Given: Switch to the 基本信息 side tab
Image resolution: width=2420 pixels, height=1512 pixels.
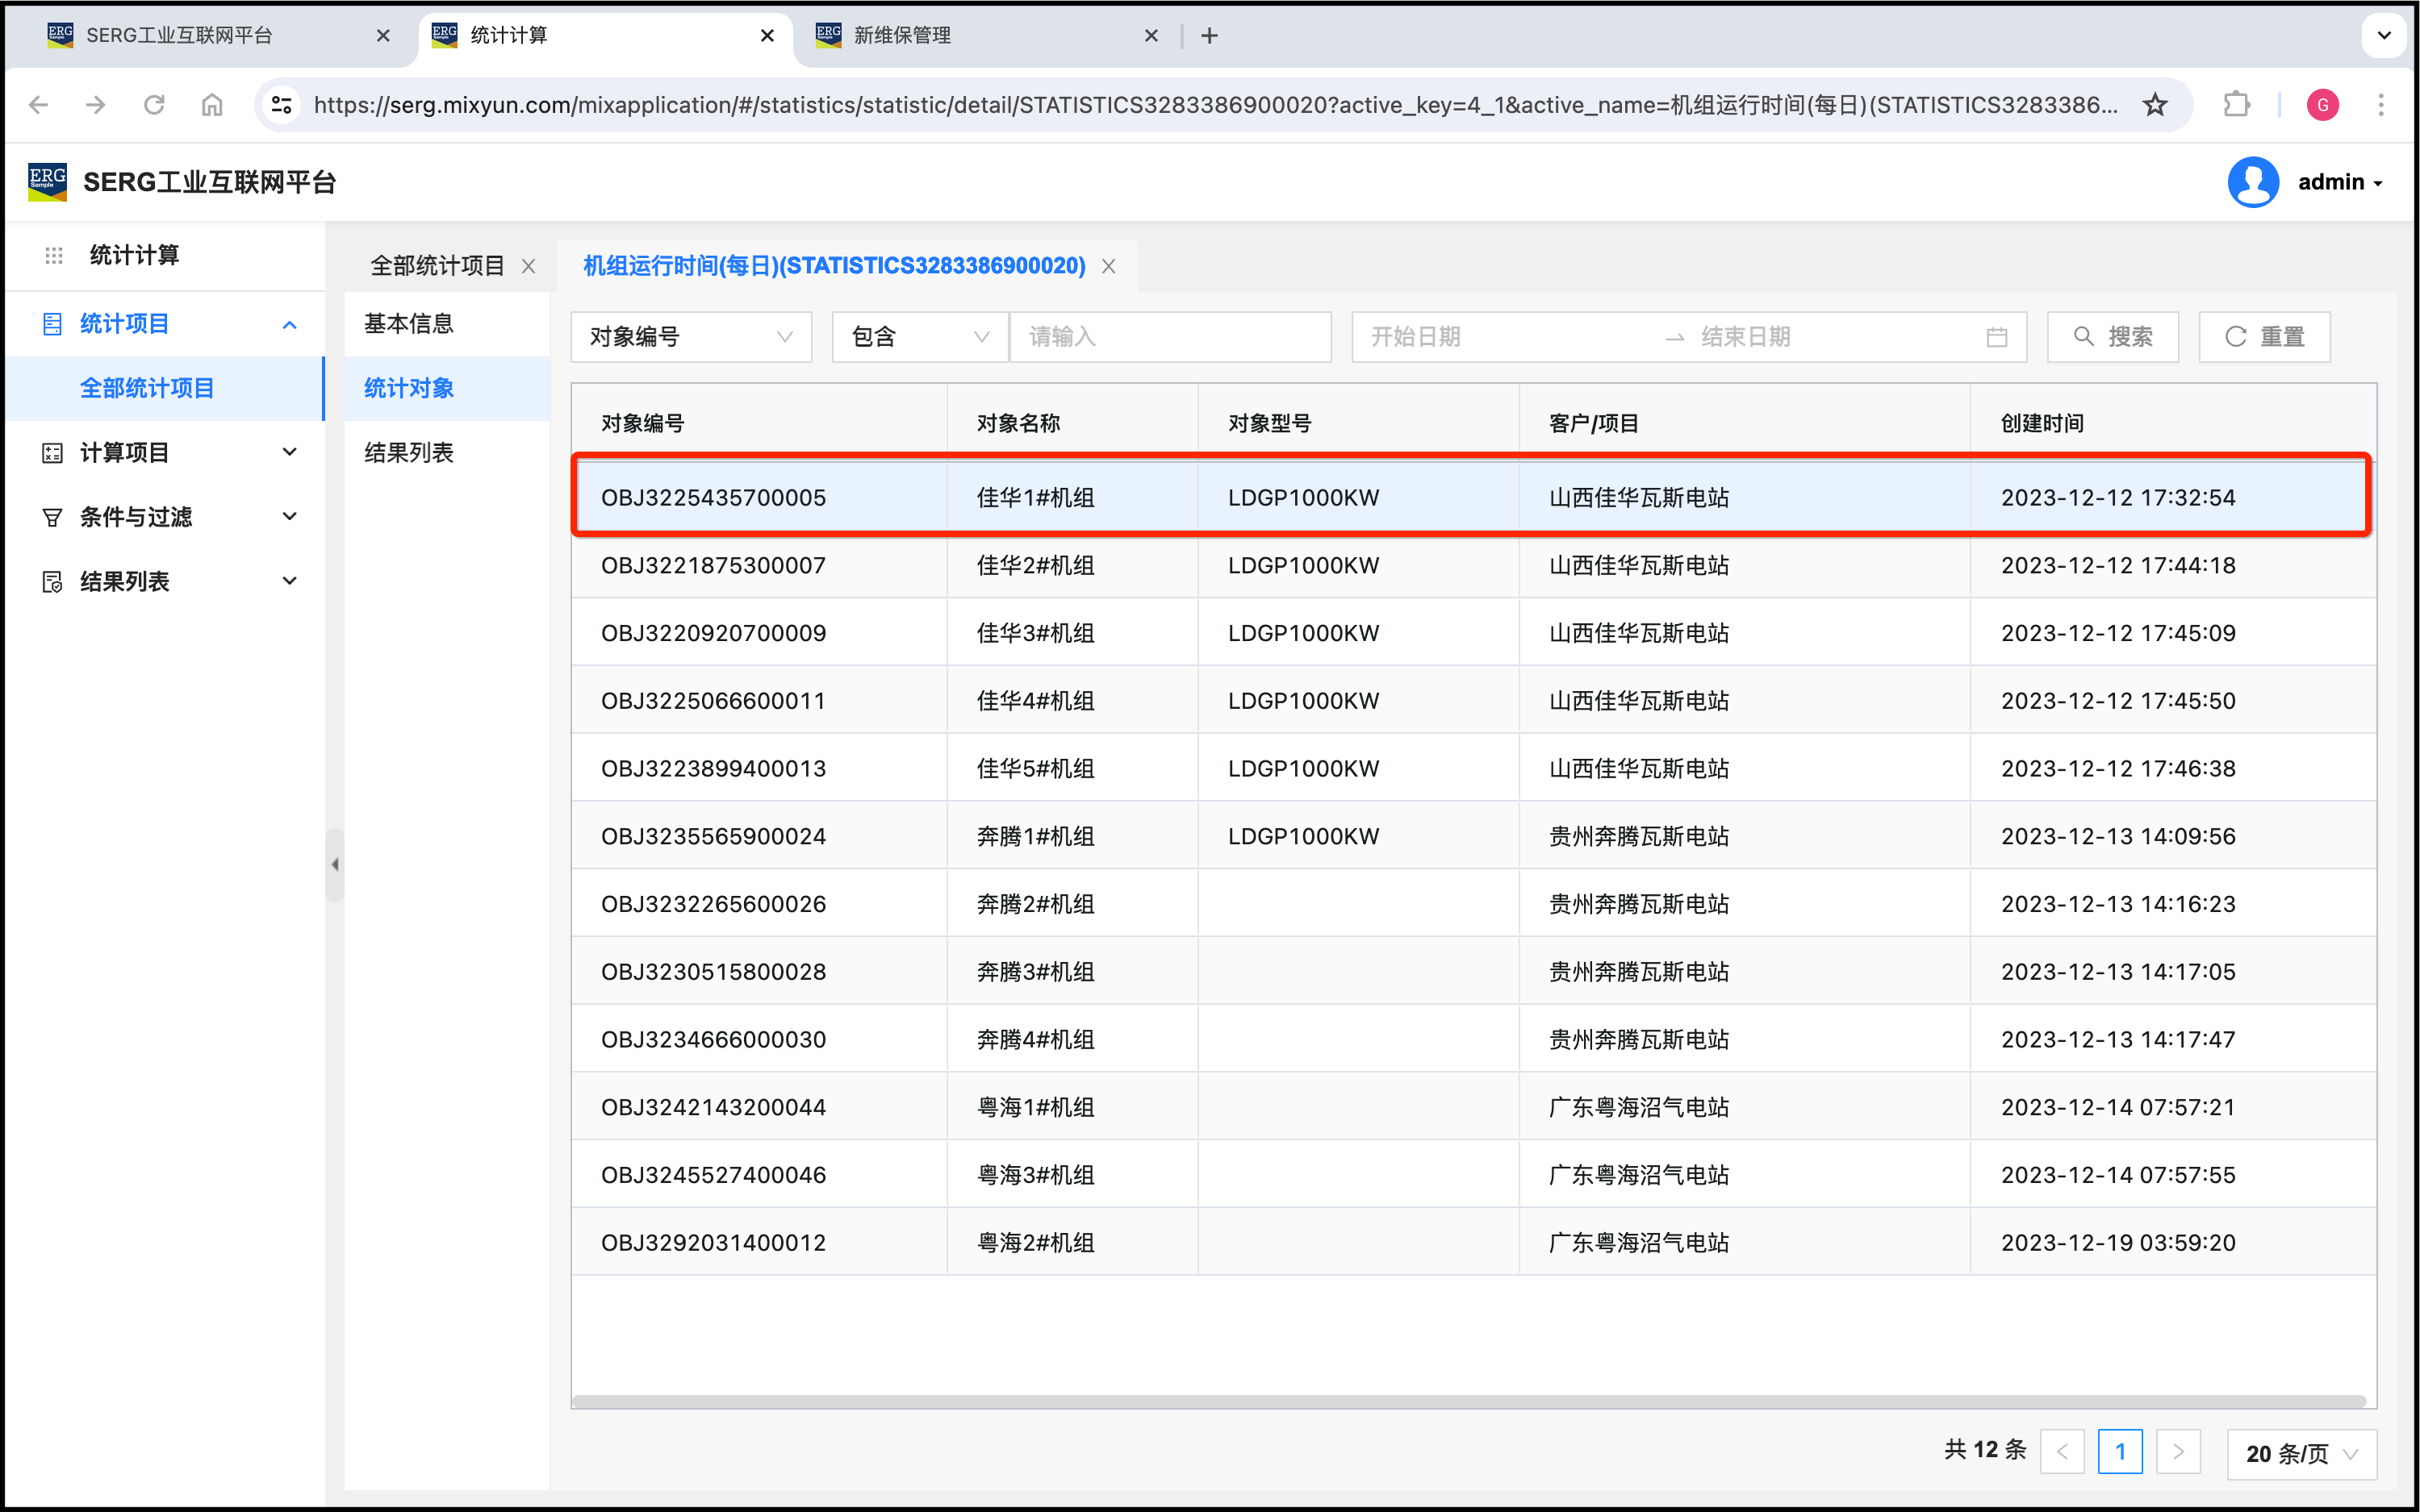Looking at the screenshot, I should coord(409,323).
